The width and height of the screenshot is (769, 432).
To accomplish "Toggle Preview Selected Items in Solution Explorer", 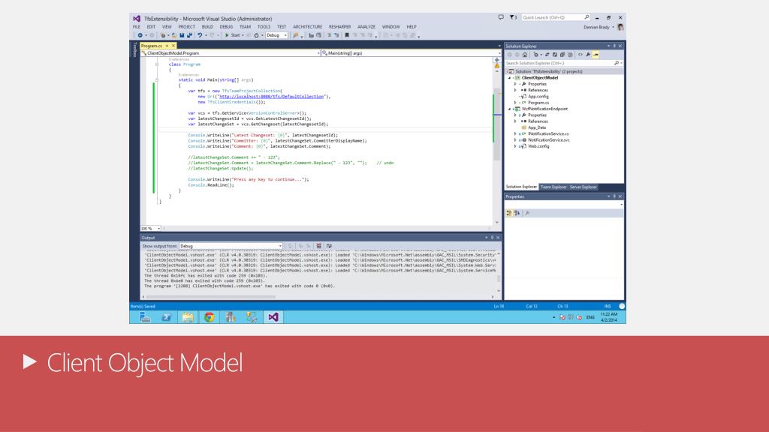I will click(x=596, y=55).
